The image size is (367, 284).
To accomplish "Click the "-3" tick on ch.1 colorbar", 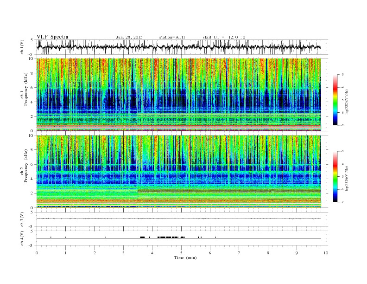I will 342,75.
